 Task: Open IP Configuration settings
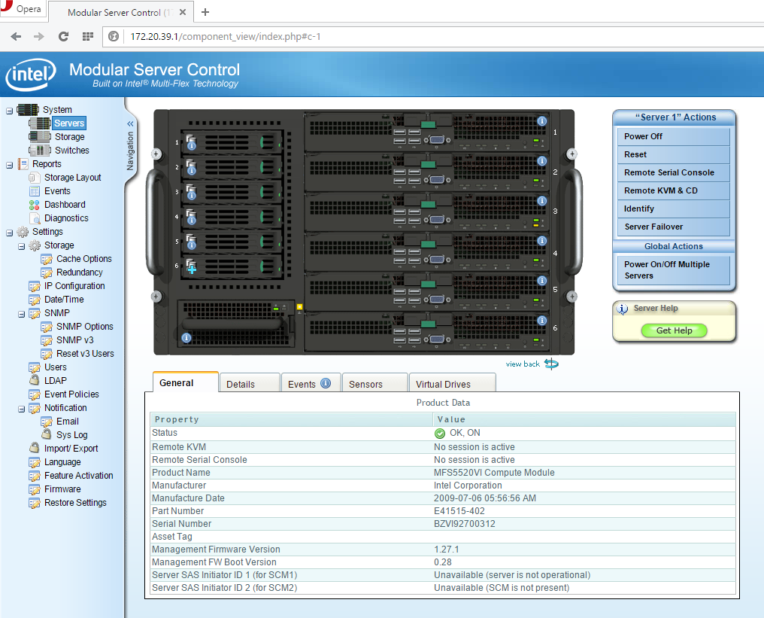74,286
